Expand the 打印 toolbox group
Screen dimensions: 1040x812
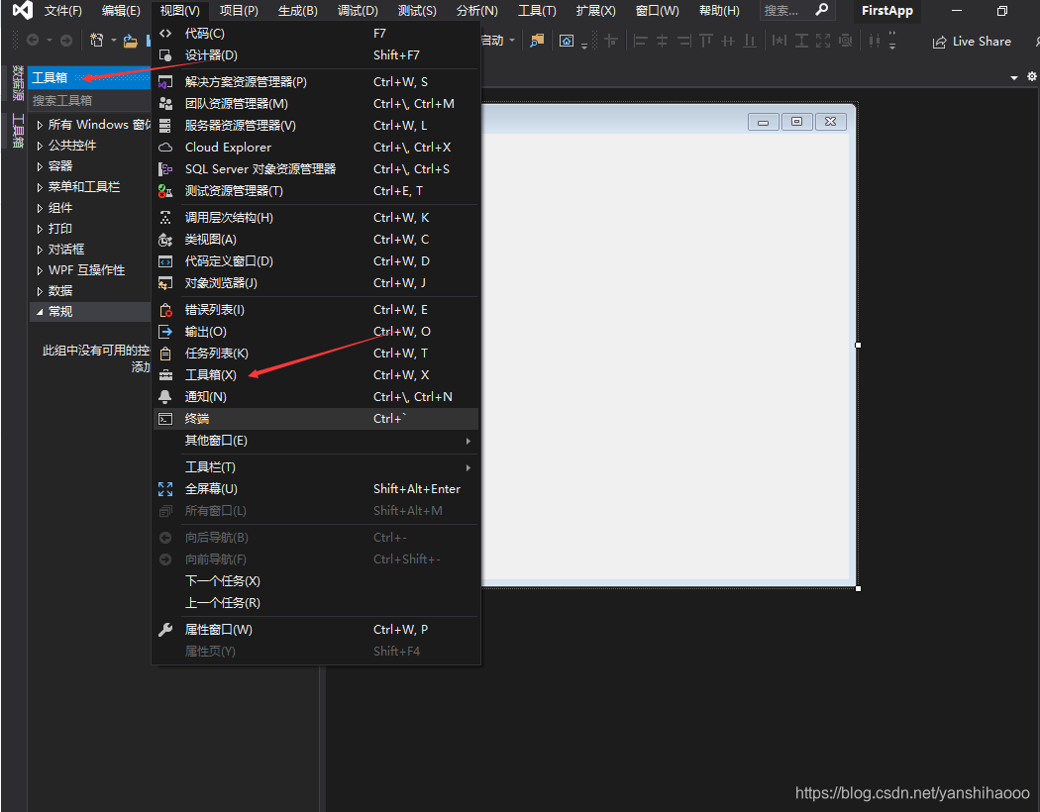[x=40, y=229]
